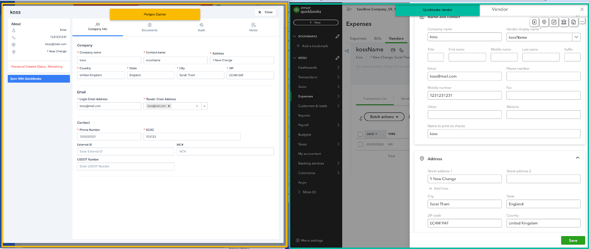Expand Add lines under Street address
Viewport: 589px width, 249px height.
[x=439, y=188]
